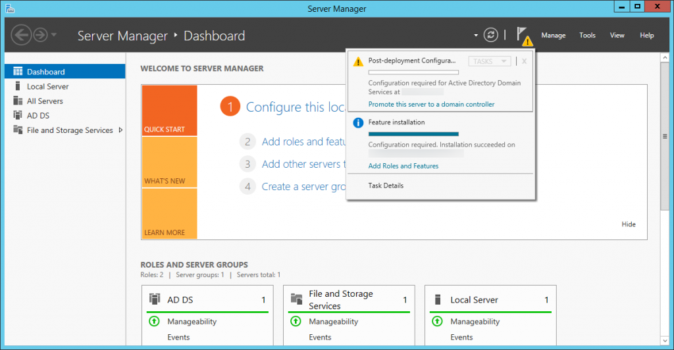Screen dimensions: 674x350
Task: Click the step 1 orange circle
Action: [x=230, y=107]
